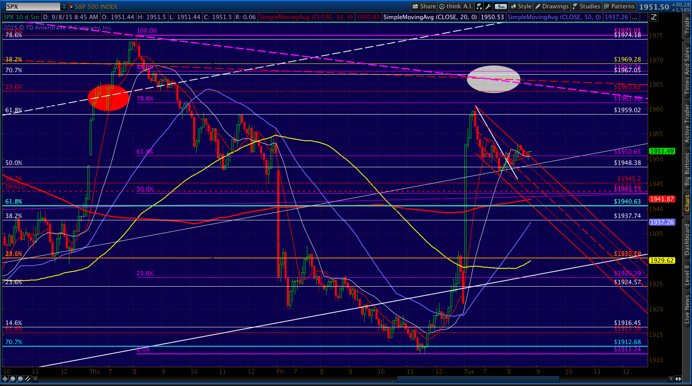Click the 1951.50 last price in title bar
The image size is (692, 386).
click(x=654, y=7)
